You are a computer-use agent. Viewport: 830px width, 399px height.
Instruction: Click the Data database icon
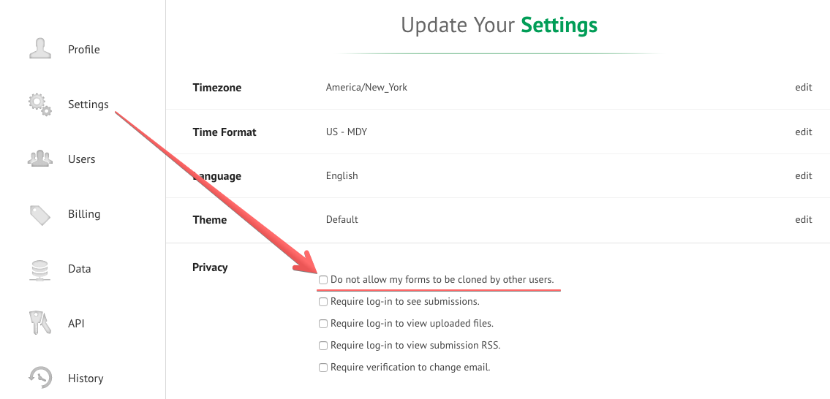click(39, 269)
